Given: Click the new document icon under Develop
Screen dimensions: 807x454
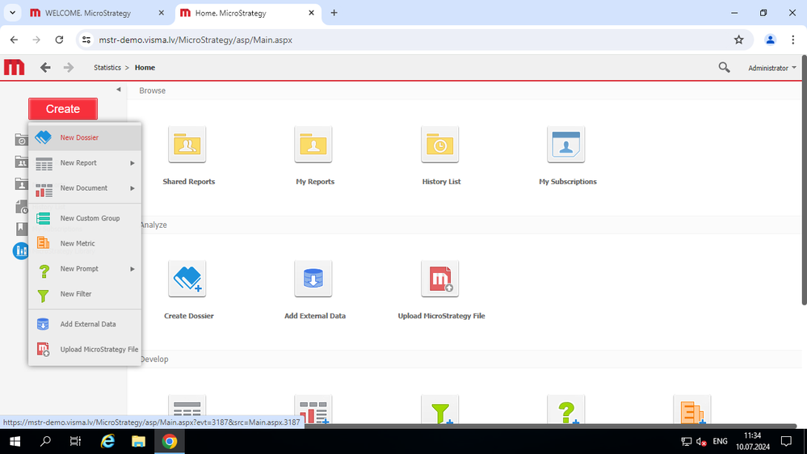Looking at the screenshot, I should coord(313,410).
